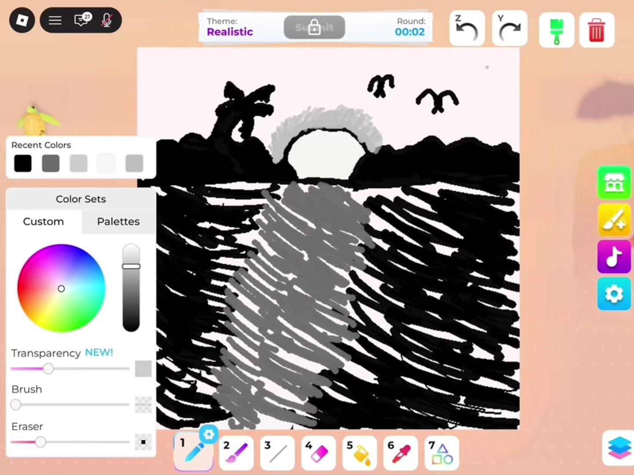Select the paint bucket fill tool
The image size is (634, 475).
pos(359,453)
